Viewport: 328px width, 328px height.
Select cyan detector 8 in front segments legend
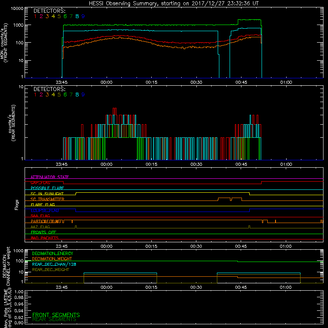[x=77, y=16]
